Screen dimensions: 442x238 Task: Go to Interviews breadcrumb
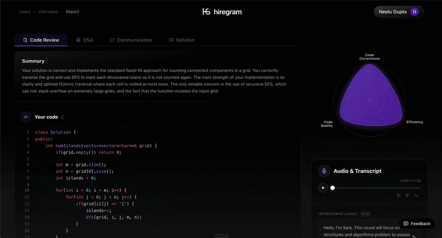pos(48,12)
